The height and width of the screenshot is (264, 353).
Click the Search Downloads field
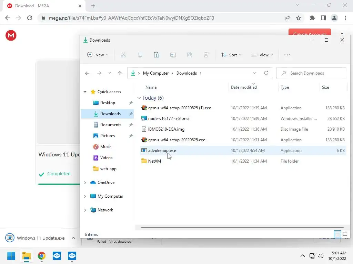click(311, 73)
